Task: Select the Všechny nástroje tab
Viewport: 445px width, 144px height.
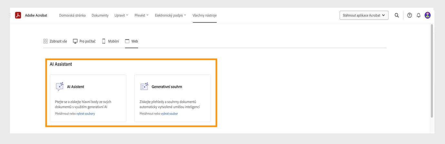Action: click(204, 15)
